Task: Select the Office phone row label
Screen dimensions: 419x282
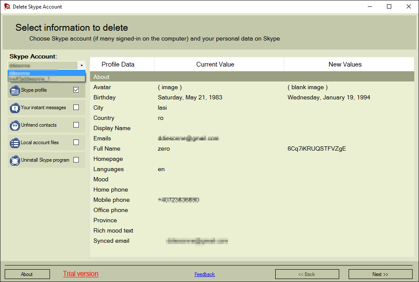Action: coord(111,210)
